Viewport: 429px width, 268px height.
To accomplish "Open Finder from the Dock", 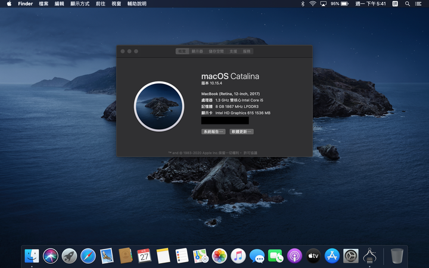I will pos(32,256).
